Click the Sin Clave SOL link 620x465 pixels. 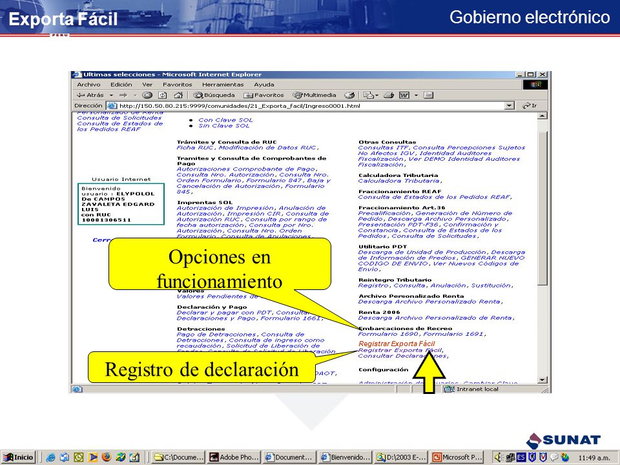(224, 126)
